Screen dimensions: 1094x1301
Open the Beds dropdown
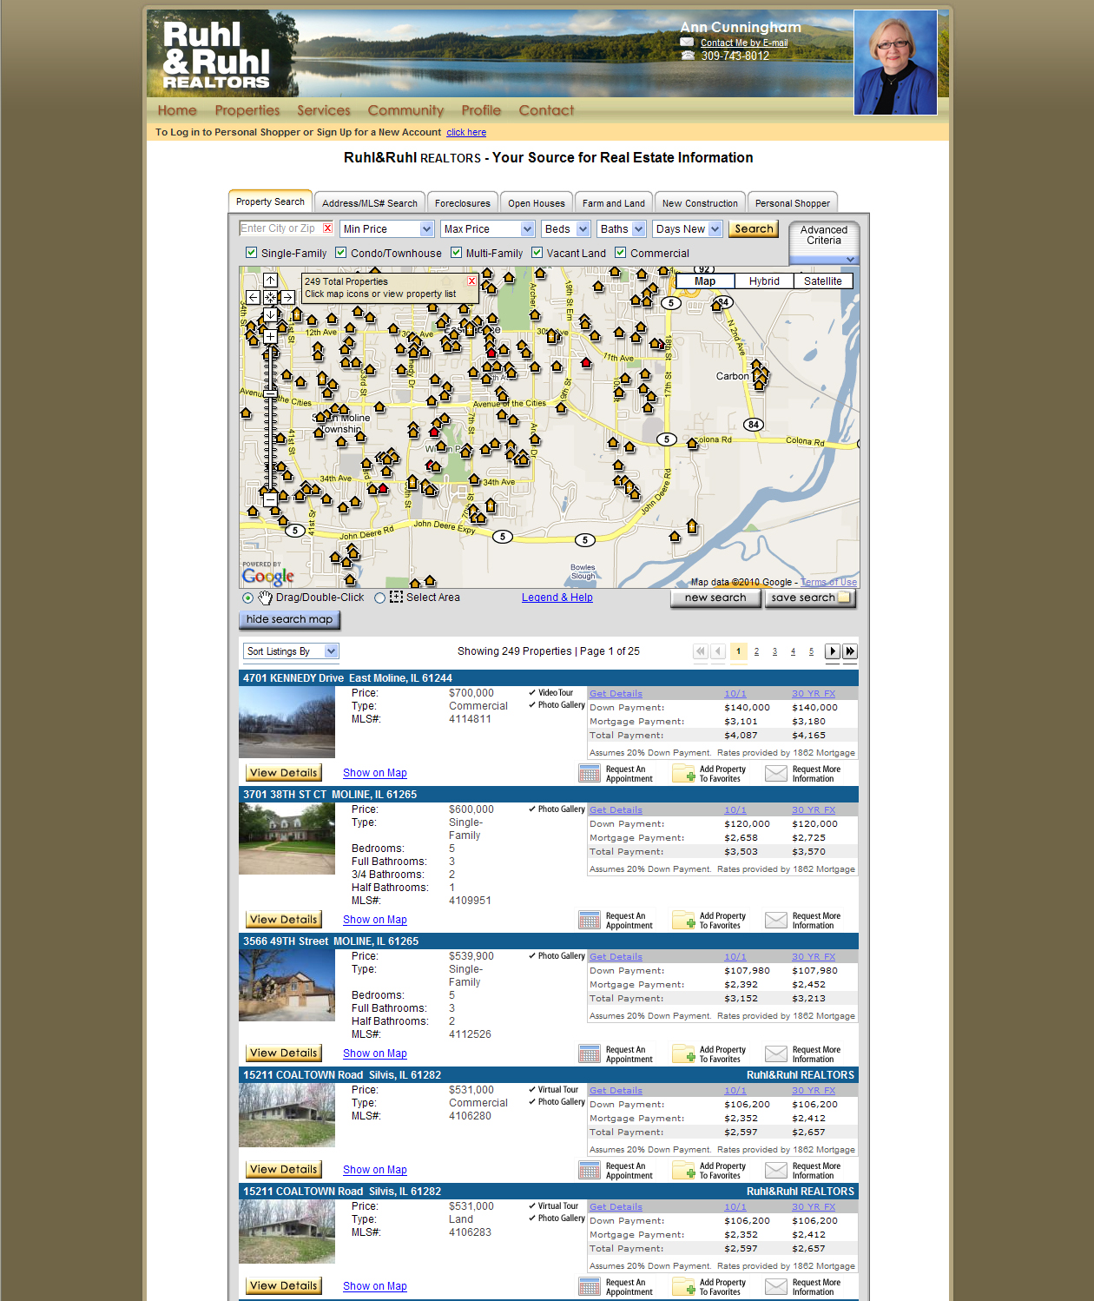click(x=565, y=229)
